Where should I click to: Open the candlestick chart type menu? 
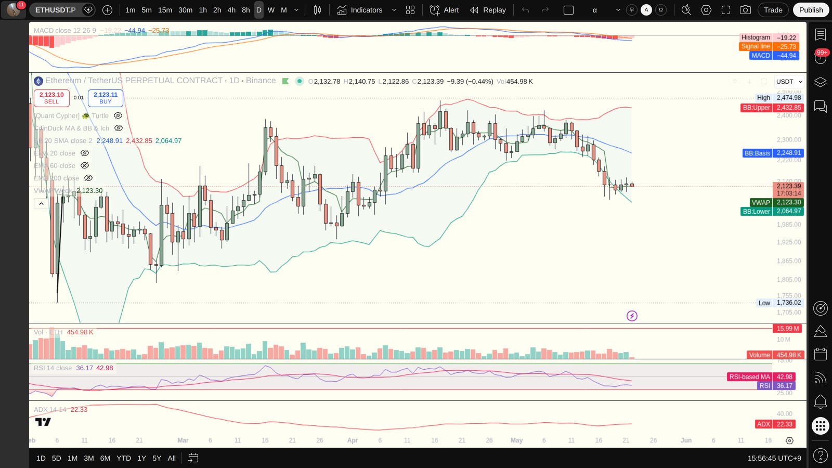click(317, 10)
